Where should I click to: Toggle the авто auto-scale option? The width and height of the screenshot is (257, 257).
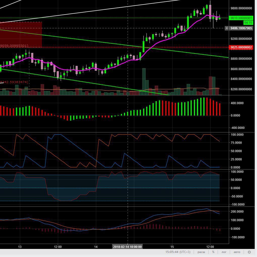[x=237, y=252]
